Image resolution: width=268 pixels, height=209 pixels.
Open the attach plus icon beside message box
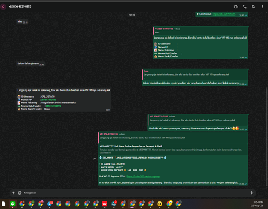coord(13,193)
